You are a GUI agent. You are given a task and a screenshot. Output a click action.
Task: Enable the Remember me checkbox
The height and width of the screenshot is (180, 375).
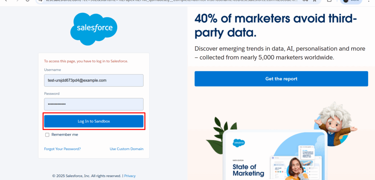47,135
